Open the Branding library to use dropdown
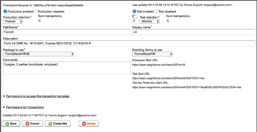This screenshot has width=257, height=132. pyautogui.click(x=153, y=54)
